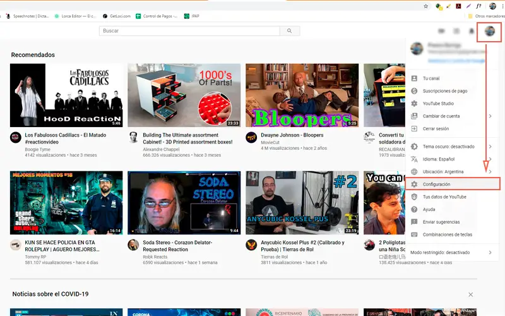Open the globe extension with yellow badge

pyautogui.click(x=438, y=6)
